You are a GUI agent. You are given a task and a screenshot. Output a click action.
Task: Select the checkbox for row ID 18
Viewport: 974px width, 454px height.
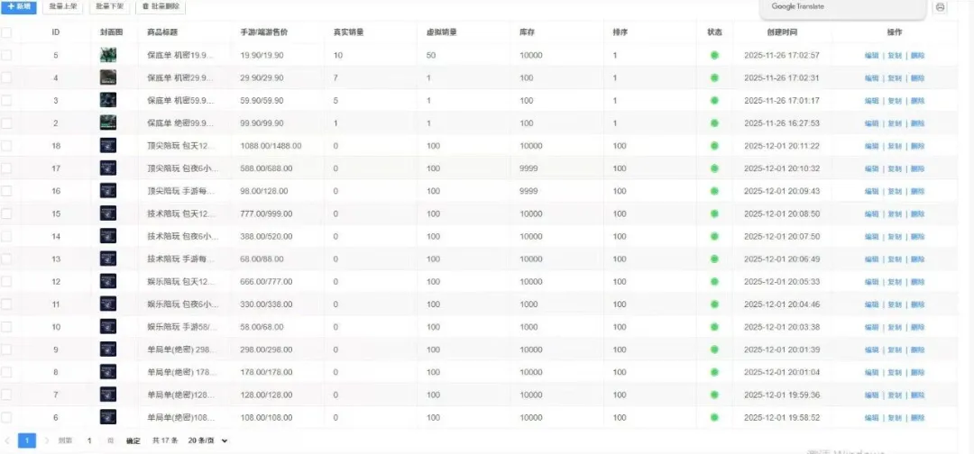pos(6,146)
